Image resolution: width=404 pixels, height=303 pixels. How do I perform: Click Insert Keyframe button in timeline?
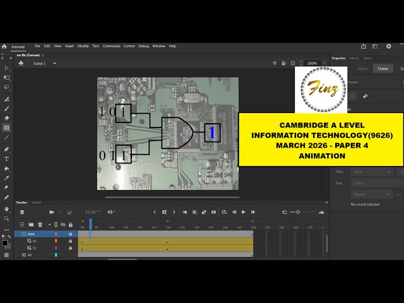coord(164,212)
